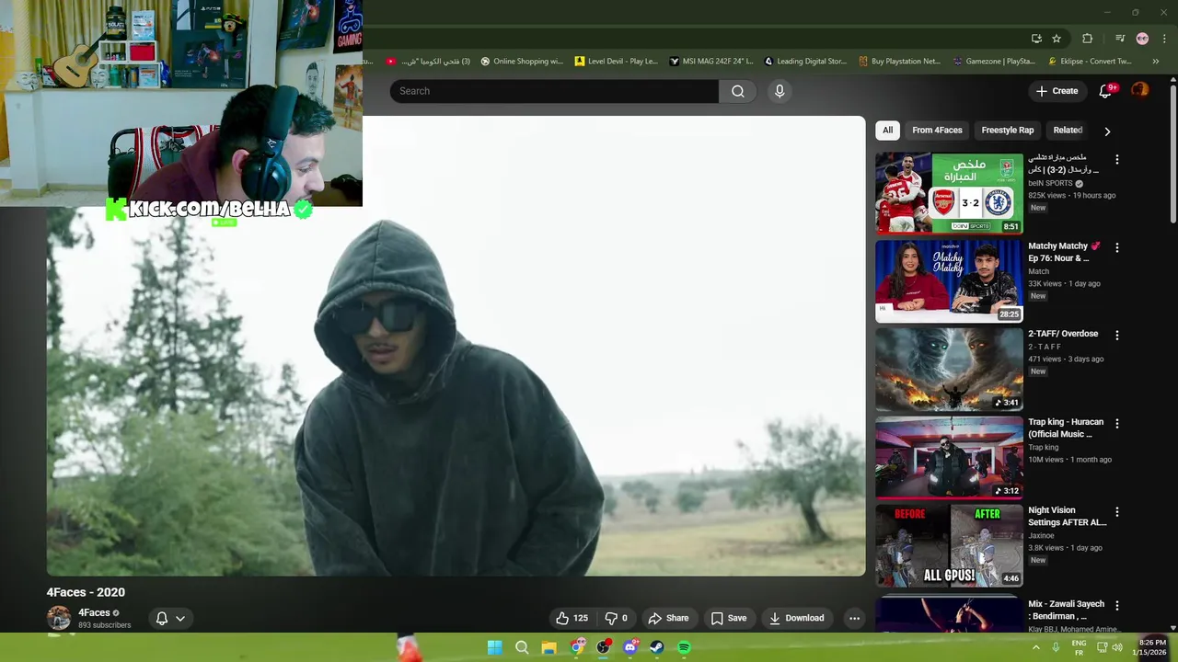Toggle channel notification bell for 4Faces
The height and width of the screenshot is (662, 1178).
(x=162, y=618)
